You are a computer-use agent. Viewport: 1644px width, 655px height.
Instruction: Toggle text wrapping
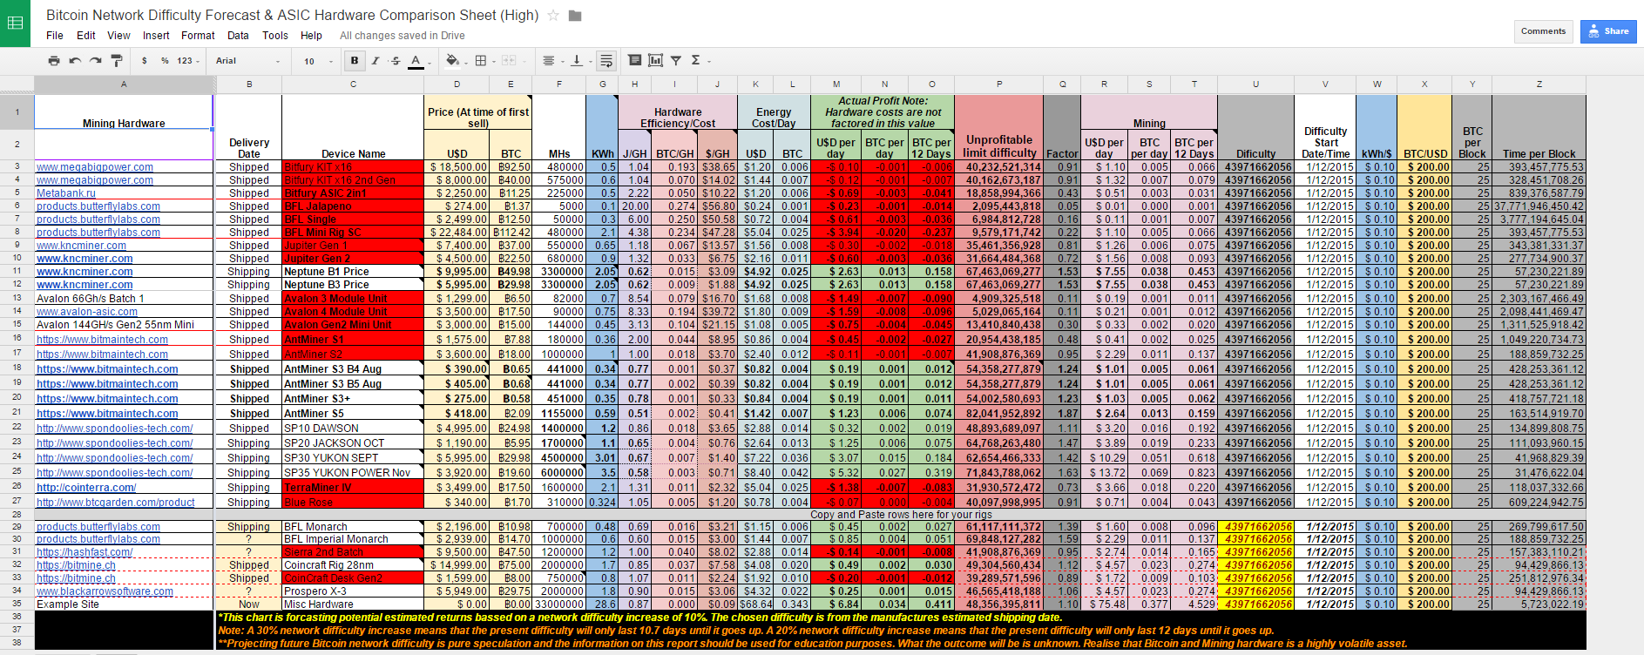[607, 61]
